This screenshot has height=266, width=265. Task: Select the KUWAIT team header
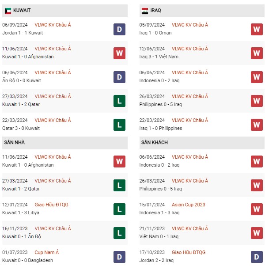pyautogui.click(x=22, y=11)
